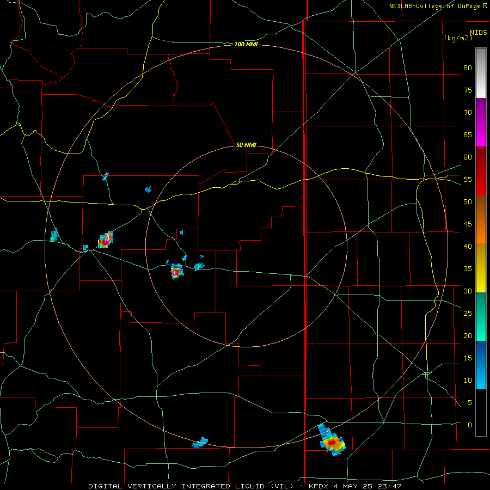Pick the dark red segment of the VIL legend
This screenshot has height=490, width=490.
[x=481, y=171]
